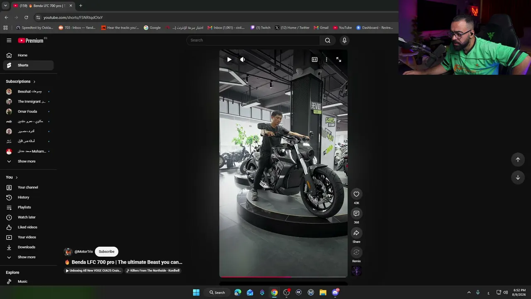Image resolution: width=531 pixels, height=299 pixels.
Task: Expand the You section heading
Action: (12, 177)
